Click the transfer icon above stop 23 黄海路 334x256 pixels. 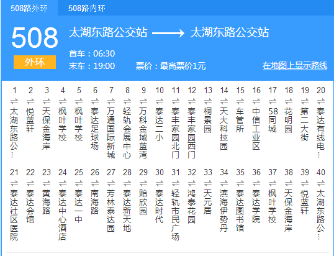[47, 183]
